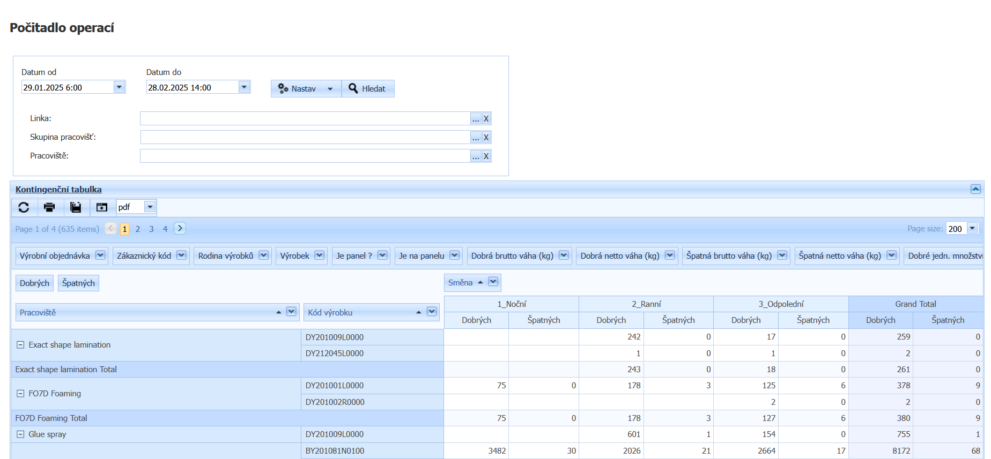Click the print icon in pivot toolbar
This screenshot has width=991, height=459.
pyautogui.click(x=49, y=207)
